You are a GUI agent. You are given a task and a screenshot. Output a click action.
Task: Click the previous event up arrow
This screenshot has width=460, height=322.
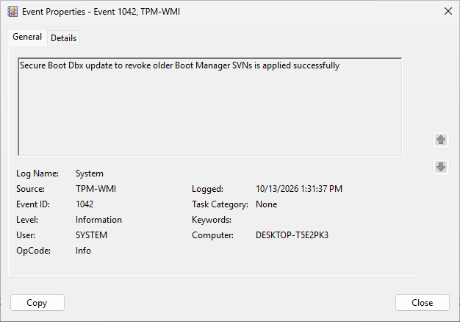click(441, 140)
